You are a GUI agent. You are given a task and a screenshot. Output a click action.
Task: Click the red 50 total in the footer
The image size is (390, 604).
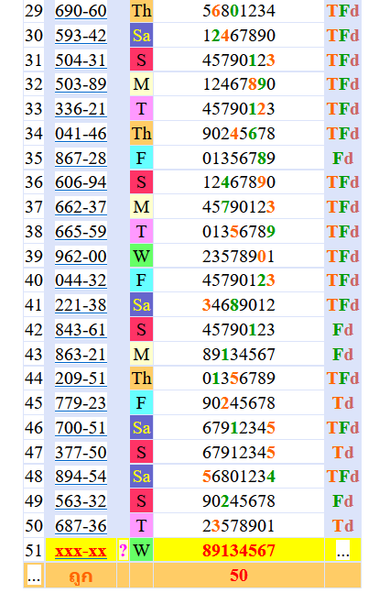(x=239, y=576)
